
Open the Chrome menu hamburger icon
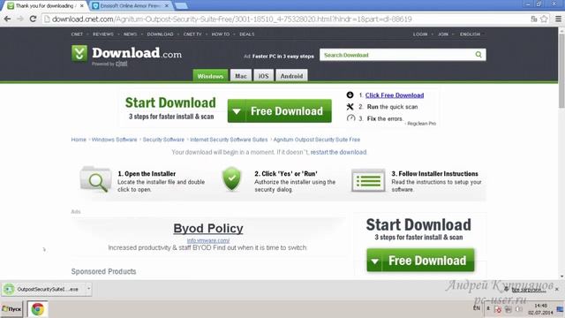pos(558,19)
